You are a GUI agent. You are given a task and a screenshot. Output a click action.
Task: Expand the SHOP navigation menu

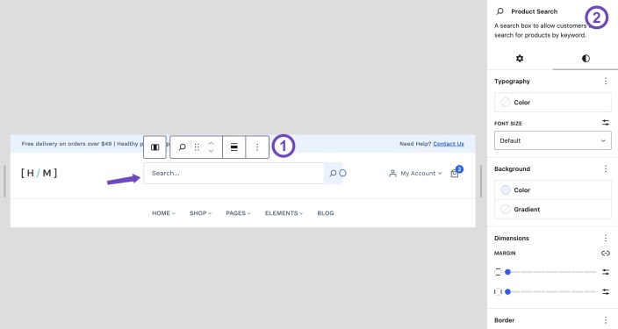pos(201,213)
